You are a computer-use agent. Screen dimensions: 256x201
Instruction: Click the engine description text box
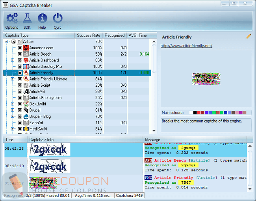coord(206,125)
